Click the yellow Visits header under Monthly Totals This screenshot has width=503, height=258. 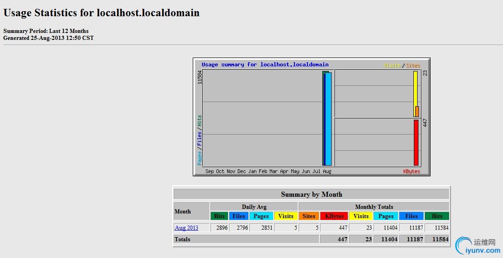tap(361, 216)
